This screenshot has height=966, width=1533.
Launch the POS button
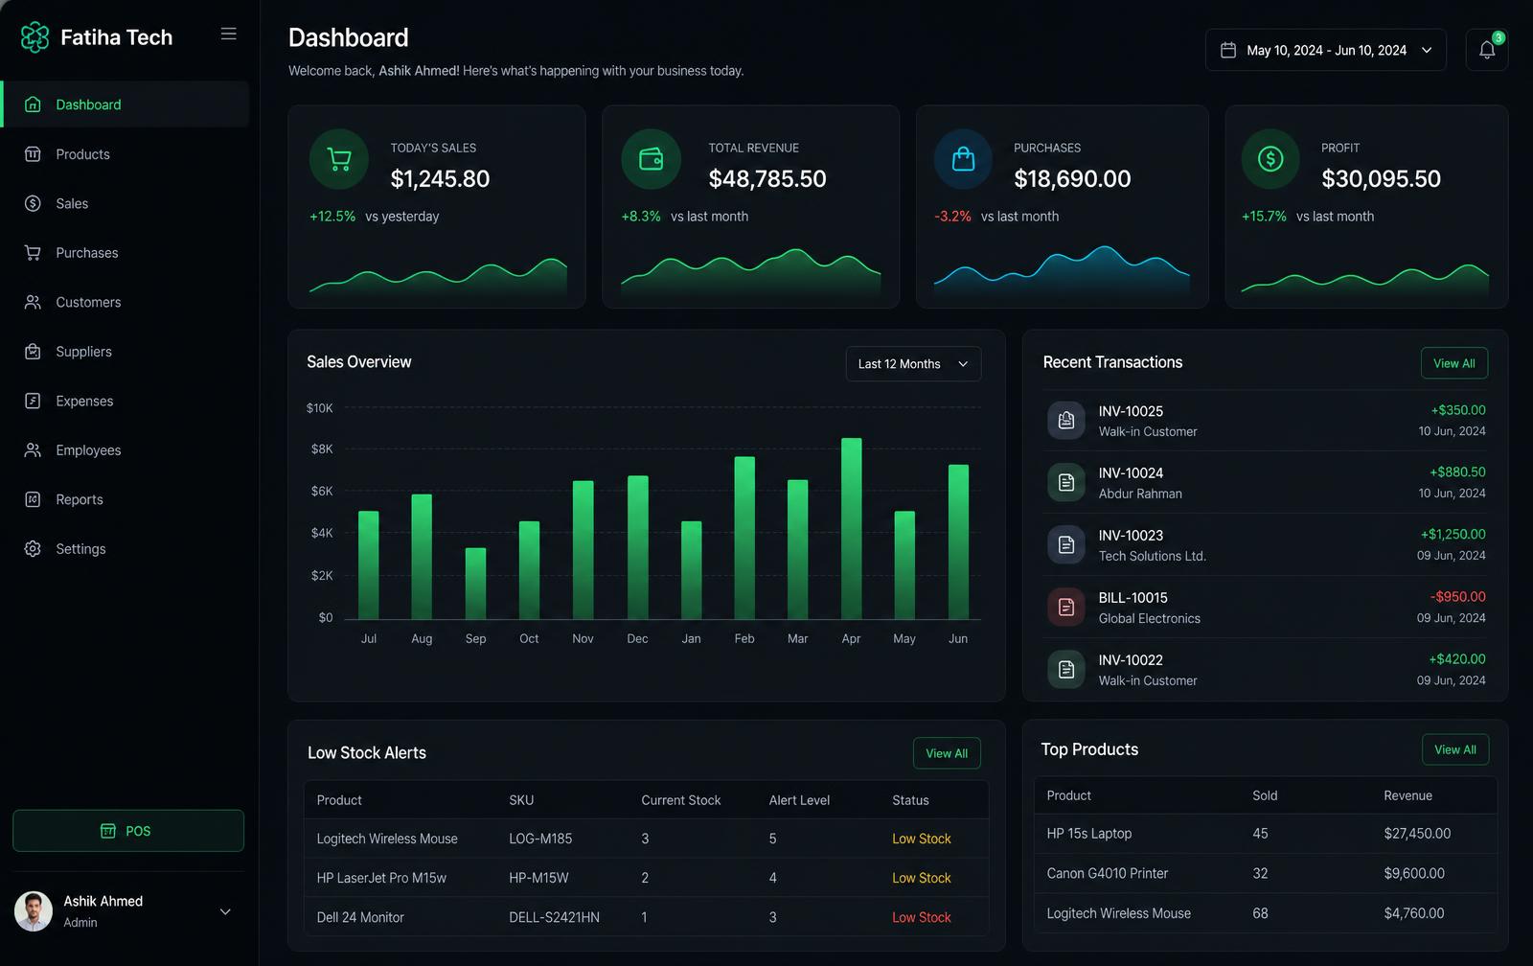128,831
